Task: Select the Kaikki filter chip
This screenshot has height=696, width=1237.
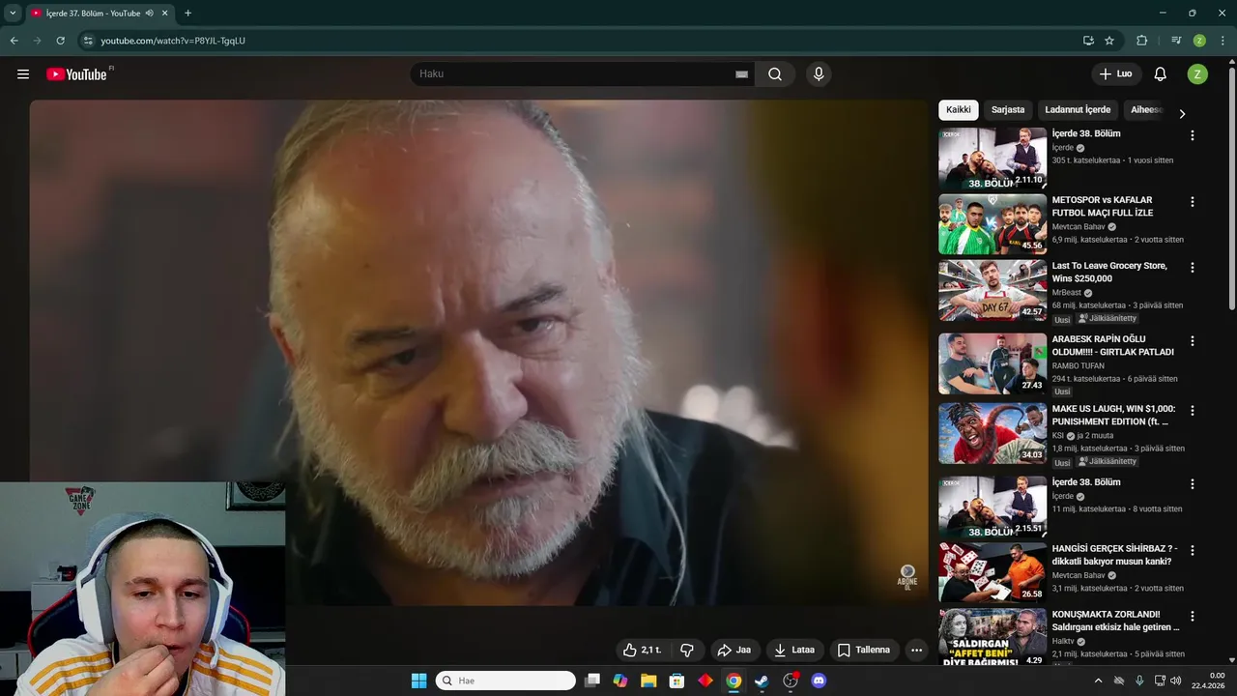Action: [958, 110]
